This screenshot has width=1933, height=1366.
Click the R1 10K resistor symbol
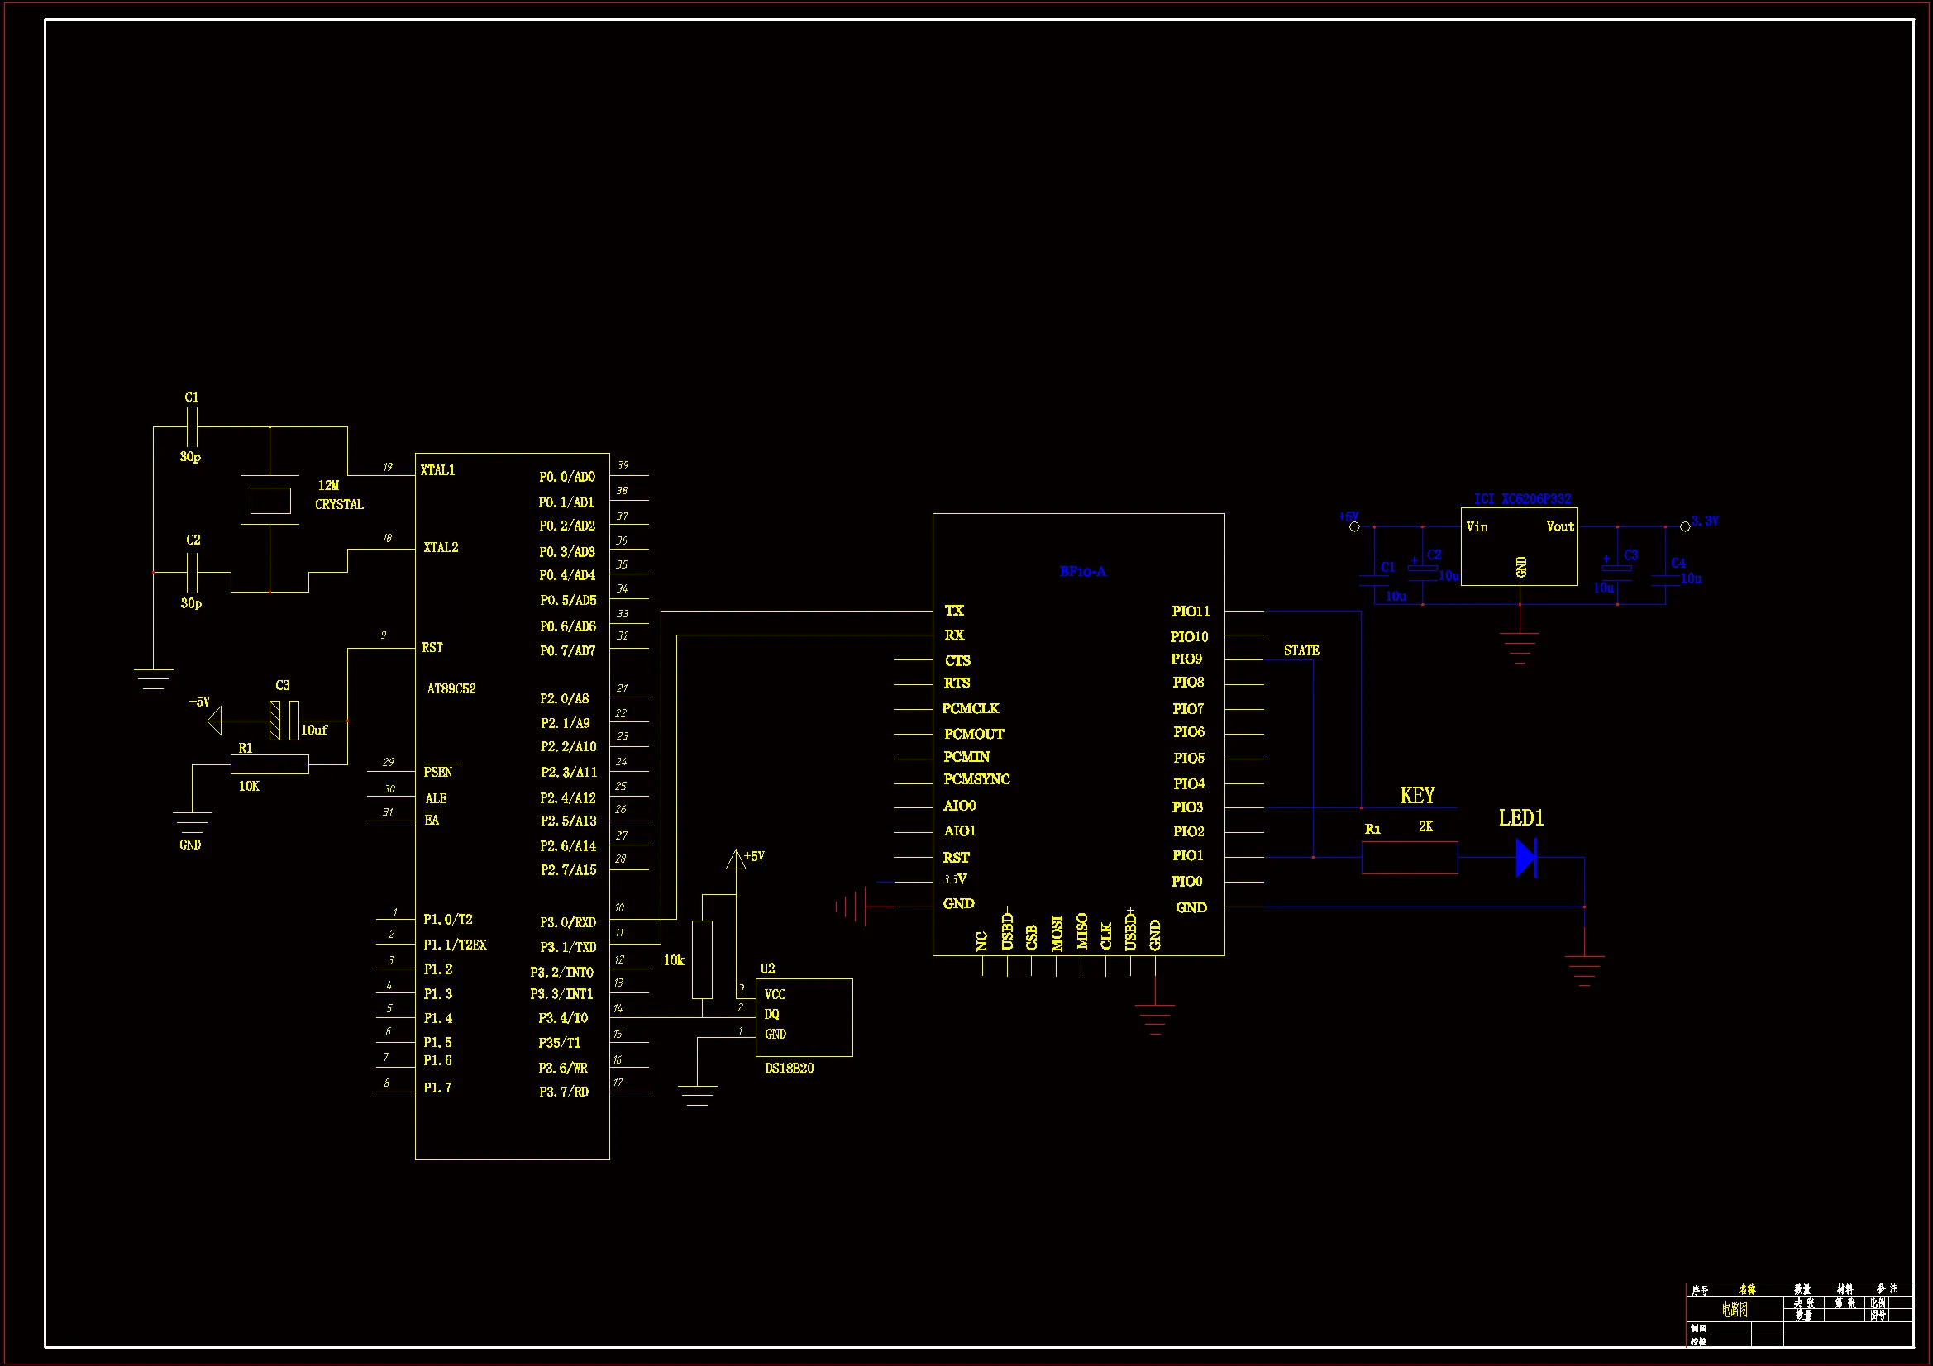[x=270, y=764]
